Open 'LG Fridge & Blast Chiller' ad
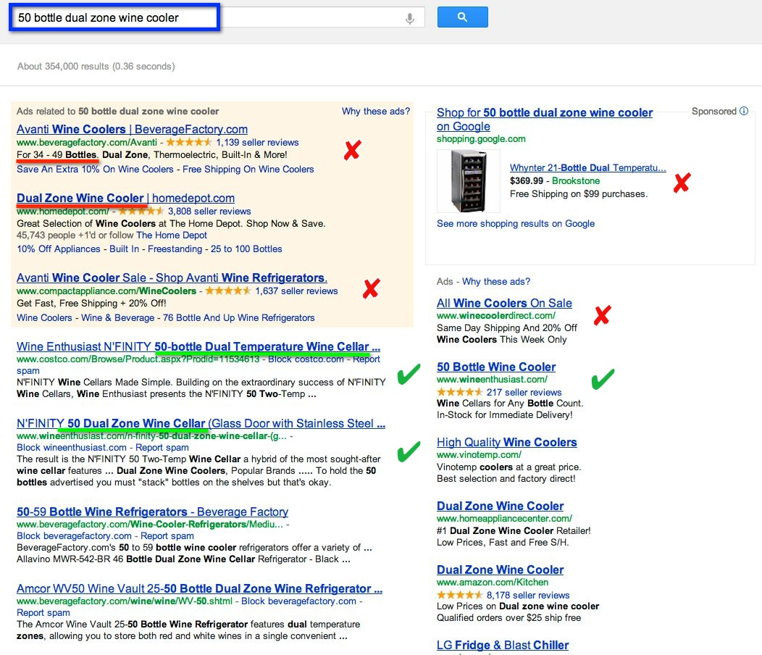Screen dimensions: 762x655 [503, 645]
